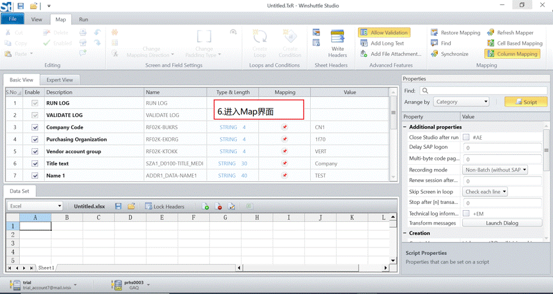Switch to the Expert View tab
The height and width of the screenshot is (294, 553).
pyautogui.click(x=59, y=80)
